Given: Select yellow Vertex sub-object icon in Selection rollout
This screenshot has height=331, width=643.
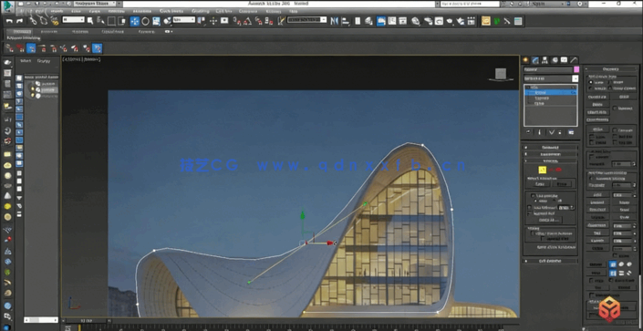Looking at the screenshot, I should pos(543,170).
